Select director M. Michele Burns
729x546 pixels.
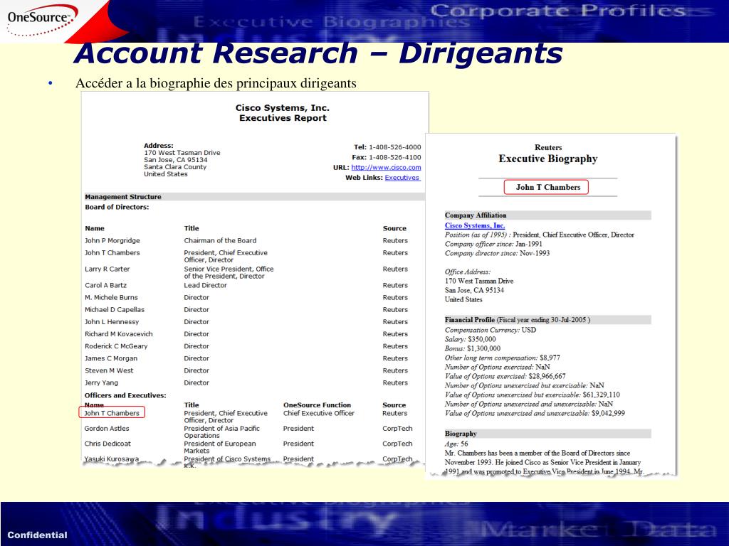(111, 297)
